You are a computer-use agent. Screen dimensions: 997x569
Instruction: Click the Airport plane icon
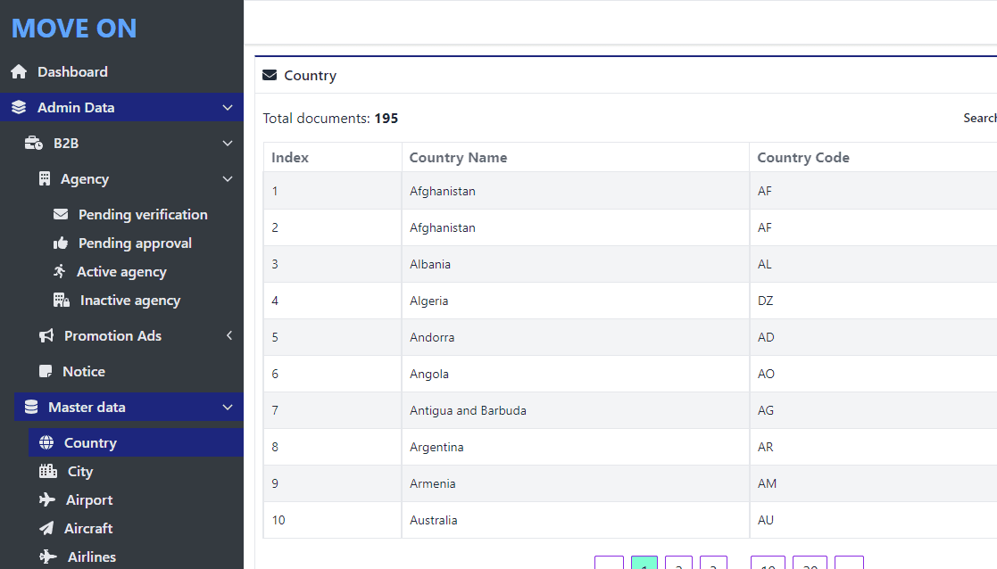(x=47, y=500)
